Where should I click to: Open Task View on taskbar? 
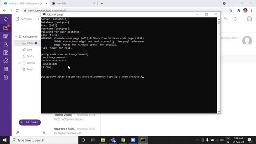pyautogui.click(x=93, y=140)
